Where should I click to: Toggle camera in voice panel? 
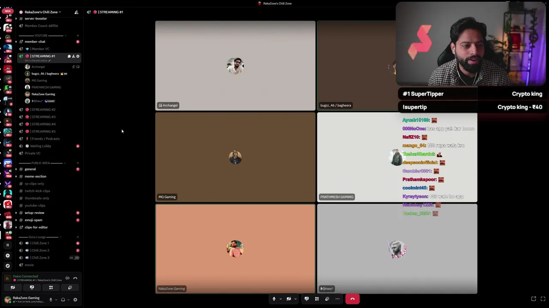click(13, 287)
